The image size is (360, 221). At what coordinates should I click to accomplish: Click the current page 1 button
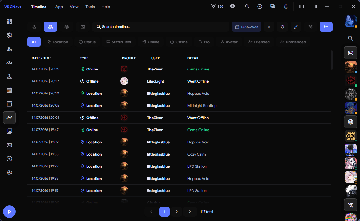coord(164,212)
